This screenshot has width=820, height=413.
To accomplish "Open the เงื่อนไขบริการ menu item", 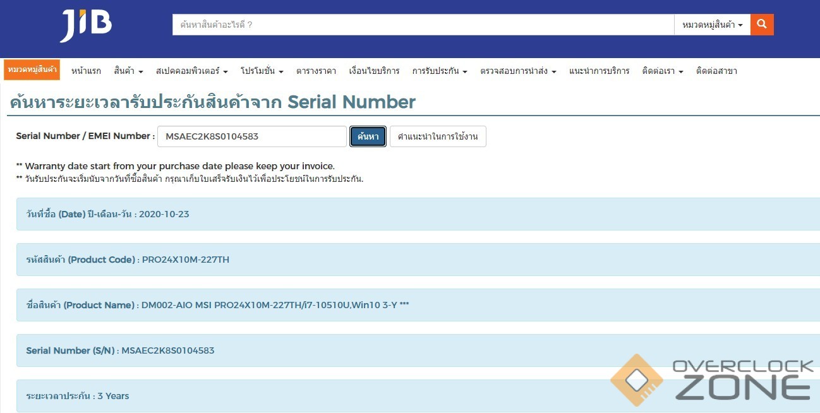I will coord(374,71).
